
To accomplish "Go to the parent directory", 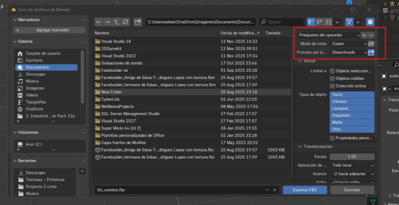I will click(116, 22).
